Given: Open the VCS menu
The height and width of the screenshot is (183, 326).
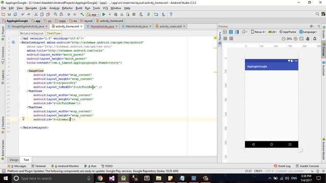Looking at the screenshot, I should coord(105,8).
